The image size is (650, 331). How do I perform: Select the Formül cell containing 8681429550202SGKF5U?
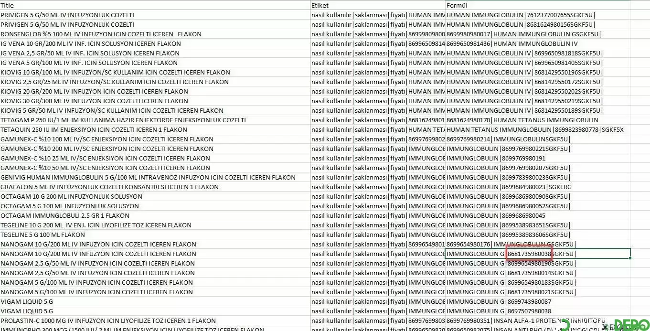tap(538, 91)
